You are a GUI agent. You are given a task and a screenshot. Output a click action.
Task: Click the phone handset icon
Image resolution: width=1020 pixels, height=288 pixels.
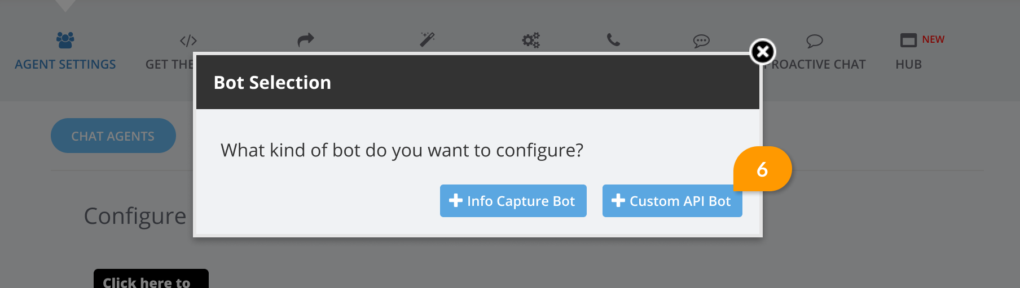point(613,40)
